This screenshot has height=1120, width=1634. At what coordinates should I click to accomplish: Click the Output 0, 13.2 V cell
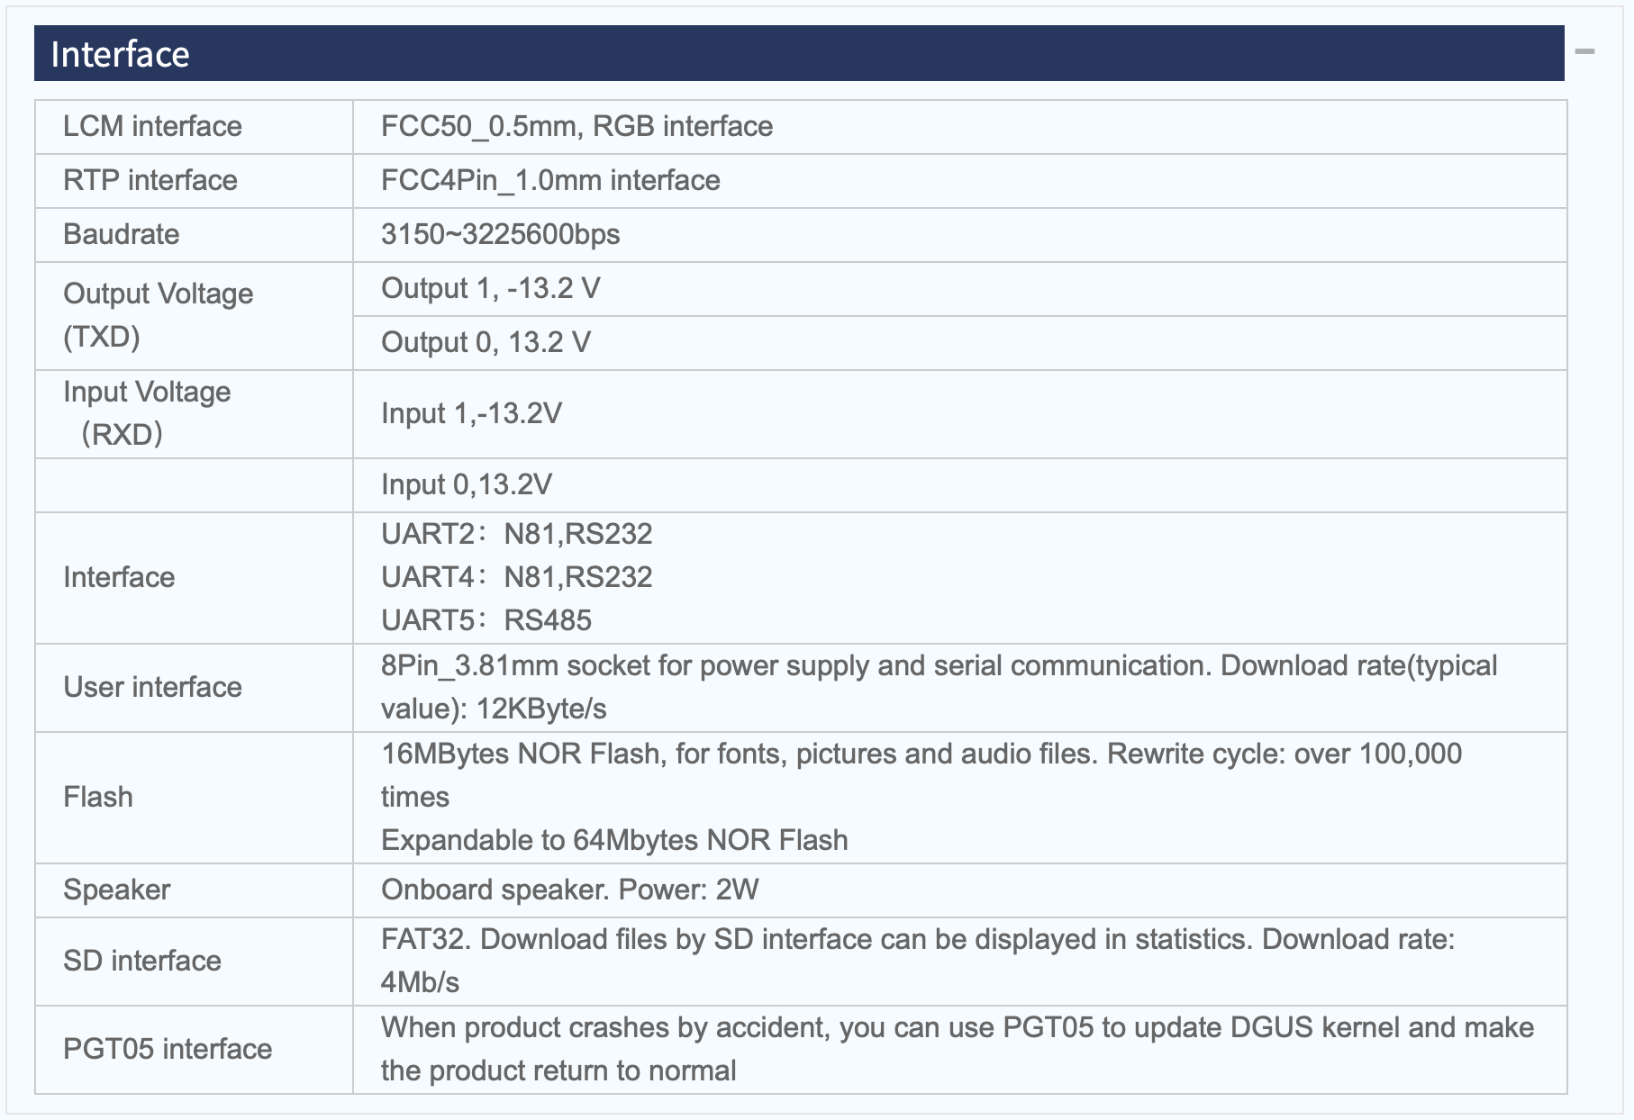(x=486, y=343)
